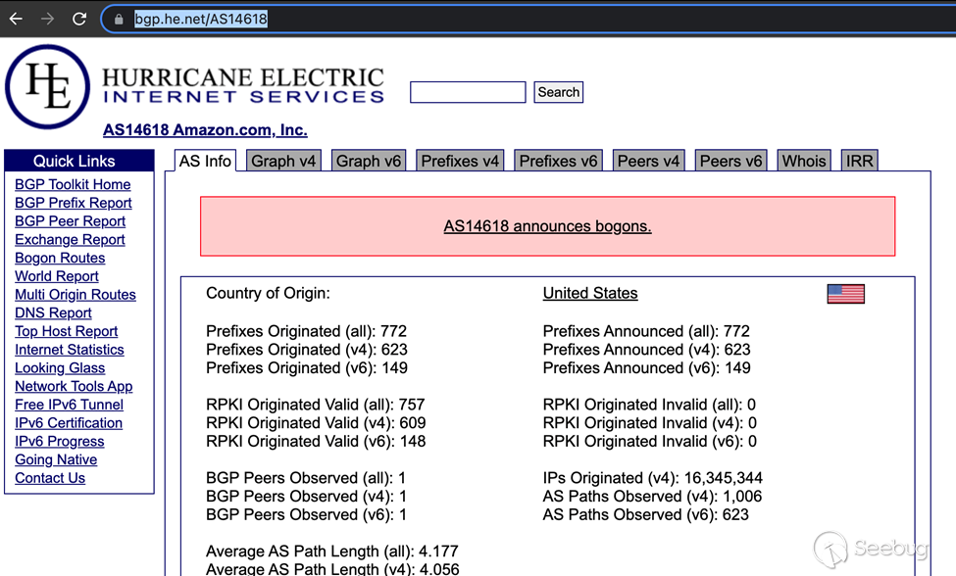Click the browser forward arrow
Viewport: 956px width, 576px height.
point(47,19)
